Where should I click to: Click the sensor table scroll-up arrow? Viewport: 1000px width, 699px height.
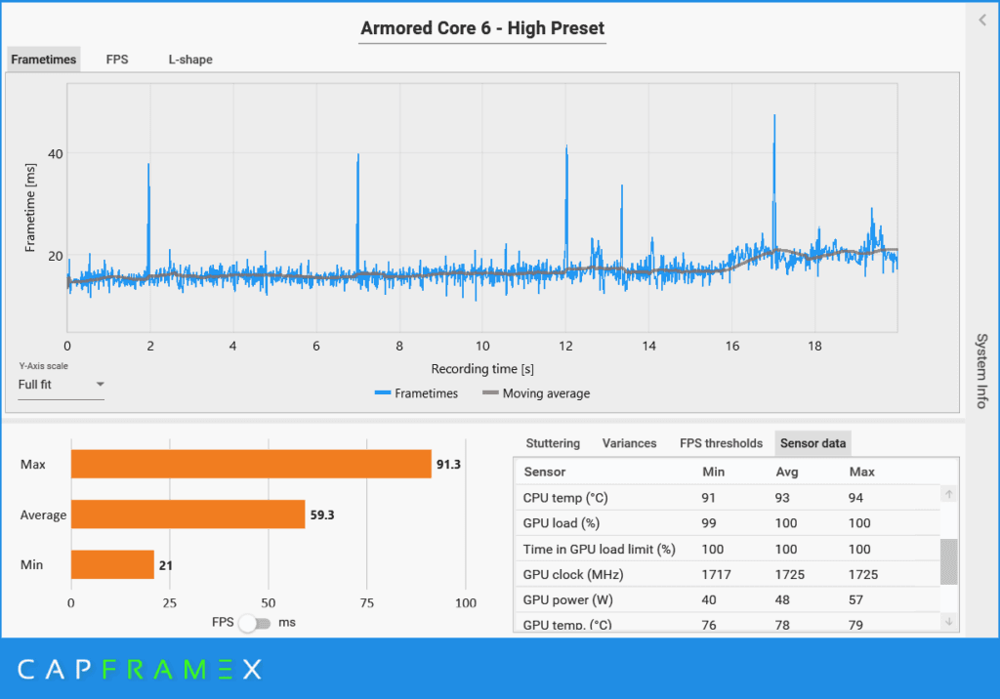click(x=949, y=494)
